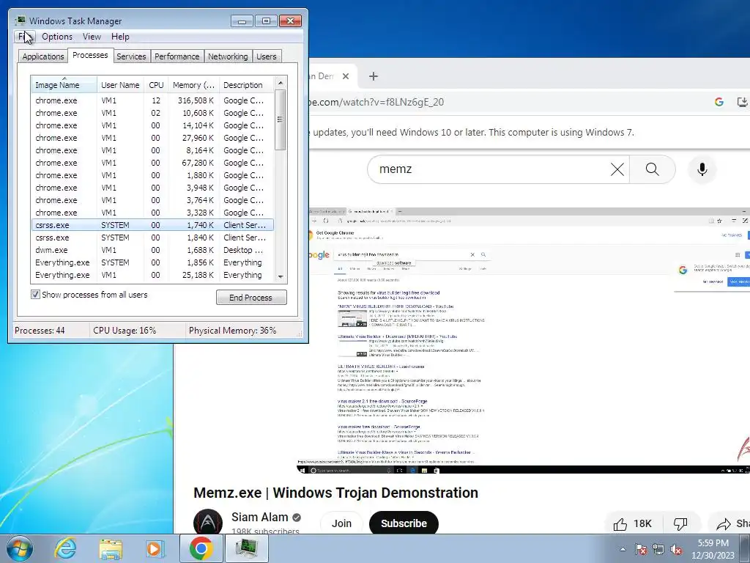
Task: Sort processes by Image Name column
Action: (64, 85)
